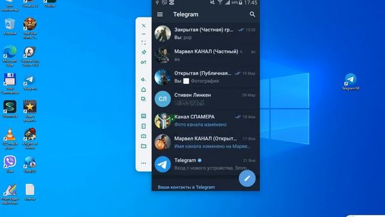Click the home icon in side toolbar
This screenshot has height=217, width=385.
click(144, 90)
